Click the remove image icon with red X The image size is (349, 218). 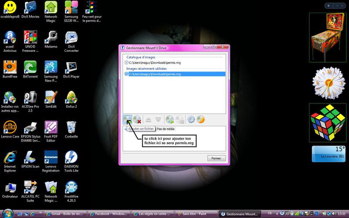click(x=137, y=119)
